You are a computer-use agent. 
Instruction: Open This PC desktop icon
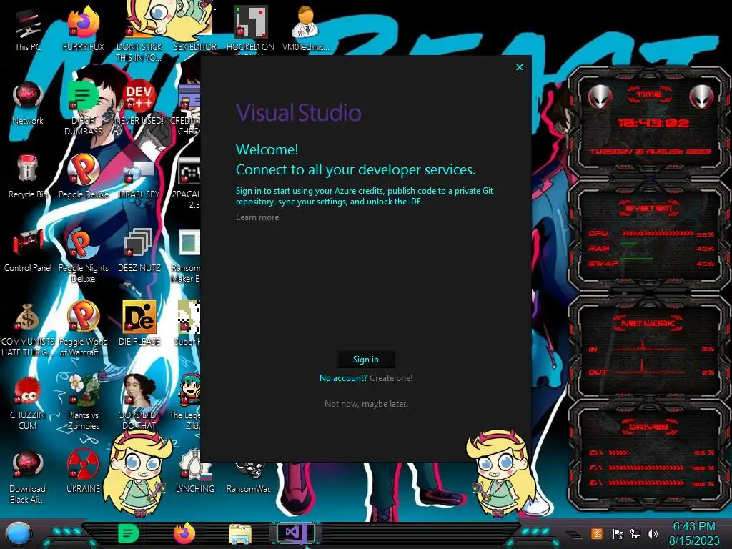(28, 29)
